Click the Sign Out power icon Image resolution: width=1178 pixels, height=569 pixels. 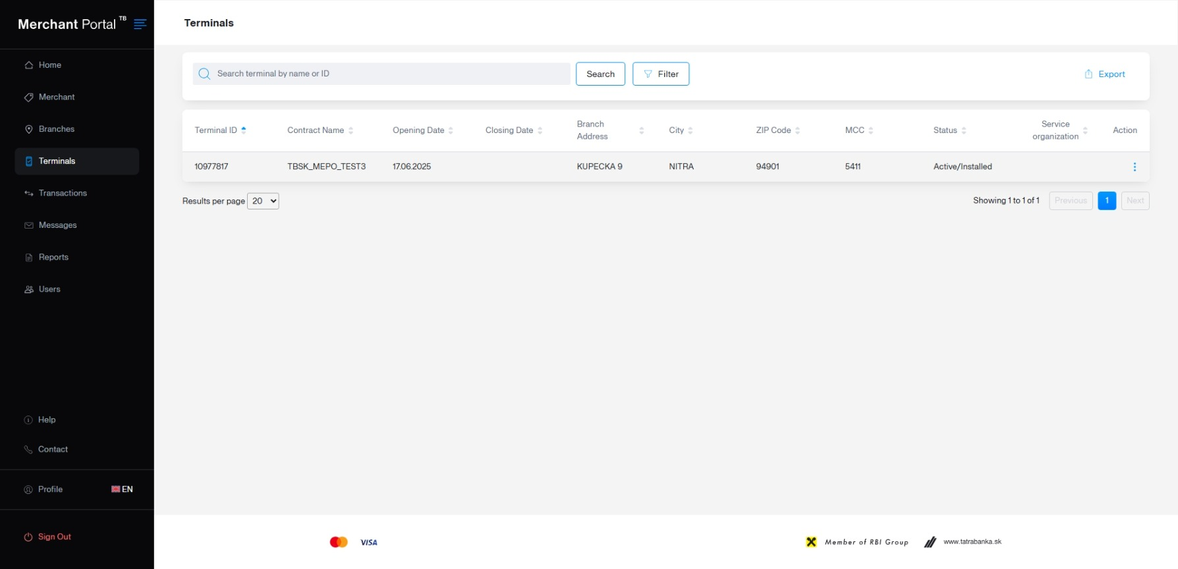(28, 537)
